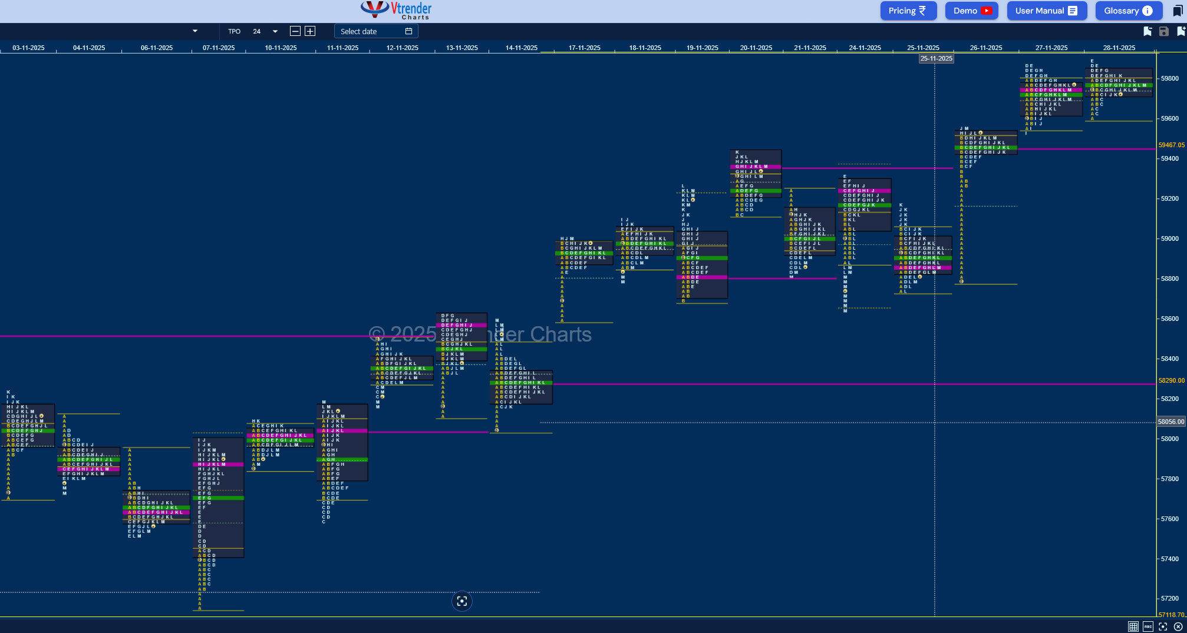Click the remove bookmark icon
This screenshot has height=633, width=1187.
point(1147,31)
